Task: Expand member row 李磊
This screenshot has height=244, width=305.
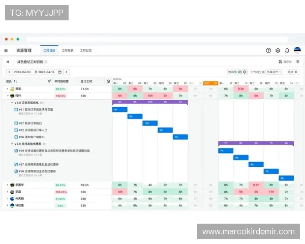Action: [x=8, y=192]
